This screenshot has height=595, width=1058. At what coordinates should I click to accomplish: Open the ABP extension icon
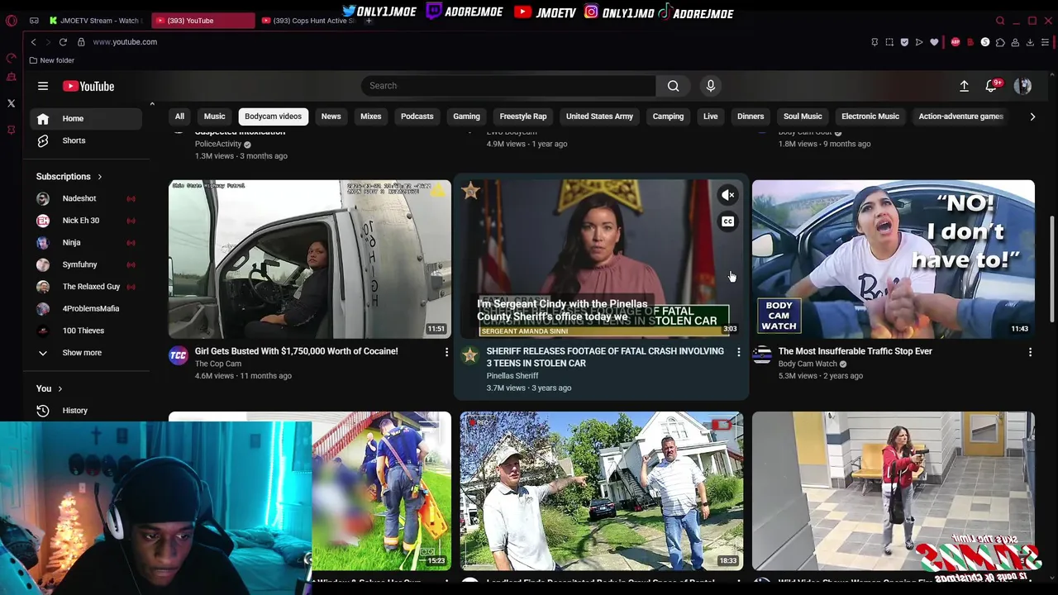pyautogui.click(x=956, y=42)
